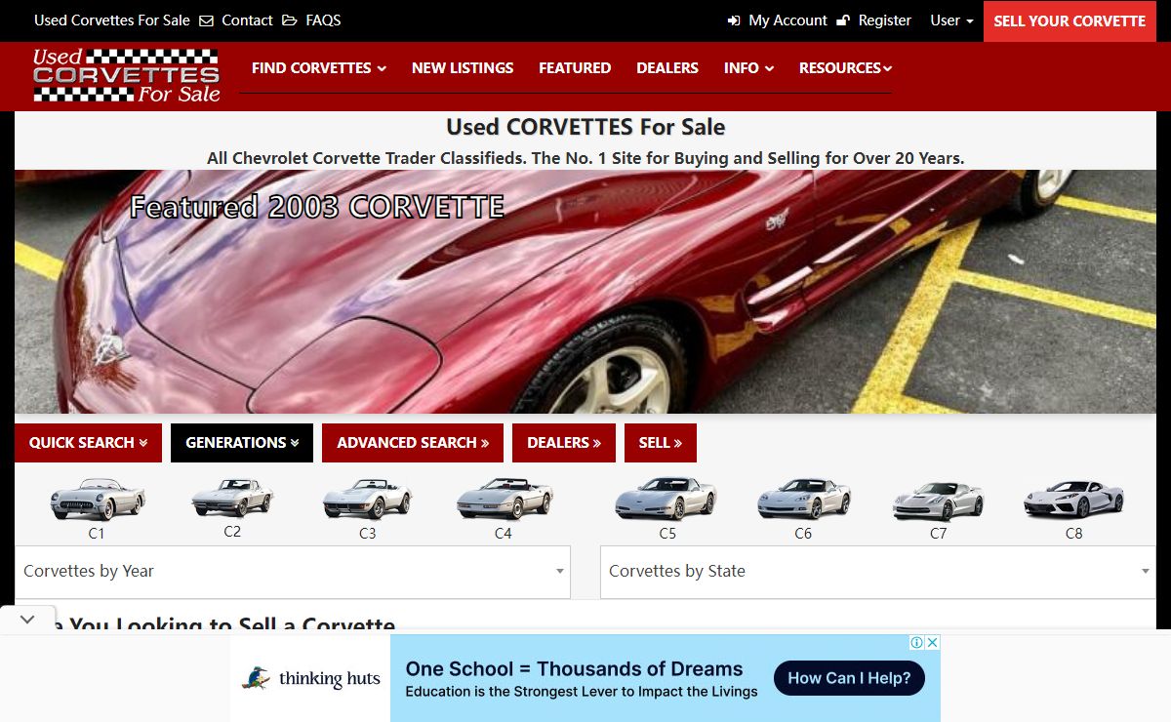The image size is (1171, 722).
Task: Click the Sell Your Corvette button
Action: click(x=1070, y=20)
